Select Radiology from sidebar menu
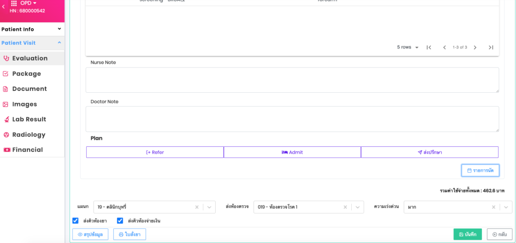Viewport: 516px width, 243px height. click(28, 135)
